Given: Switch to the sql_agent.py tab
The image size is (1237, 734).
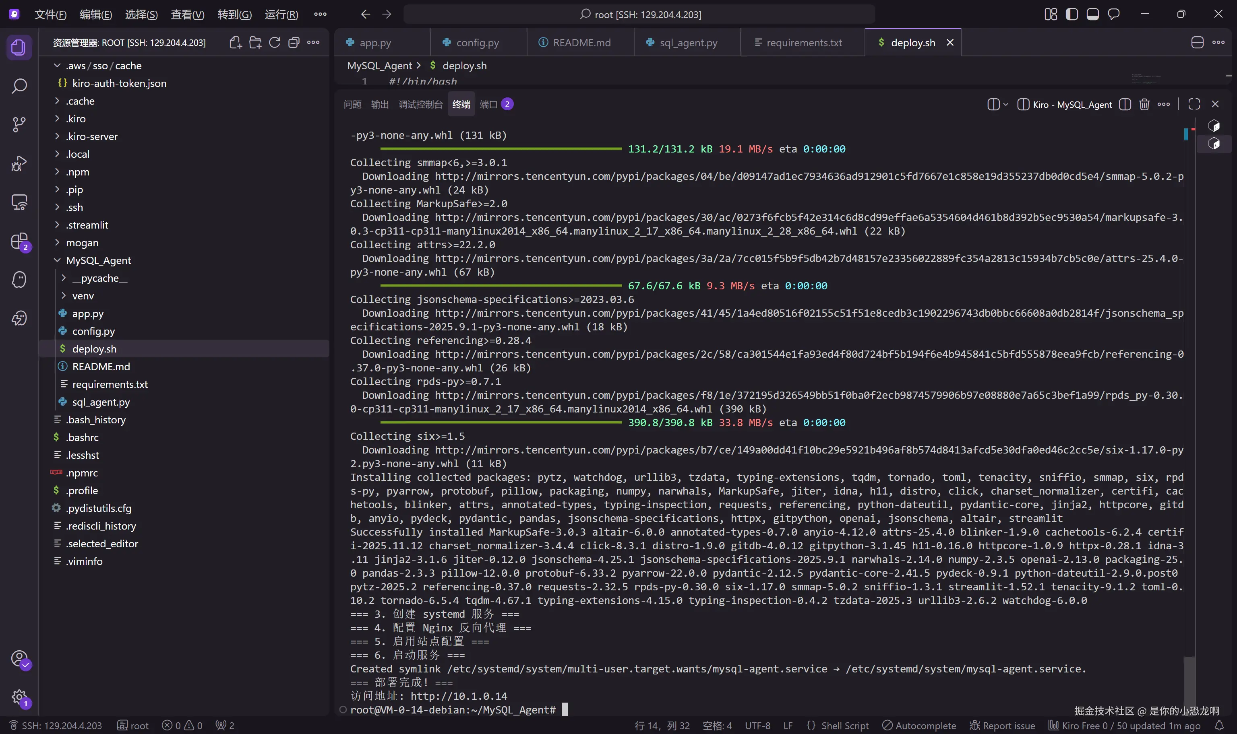Looking at the screenshot, I should click(688, 43).
